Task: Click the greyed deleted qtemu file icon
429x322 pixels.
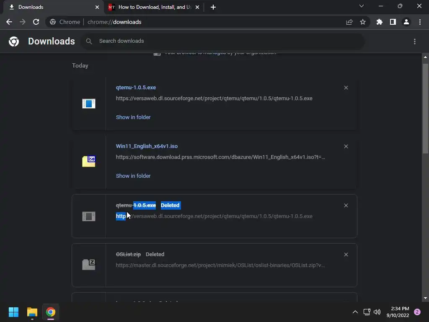Action: point(89,216)
